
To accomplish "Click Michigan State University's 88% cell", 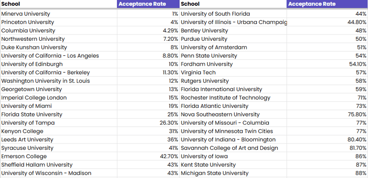I will click(327, 173).
